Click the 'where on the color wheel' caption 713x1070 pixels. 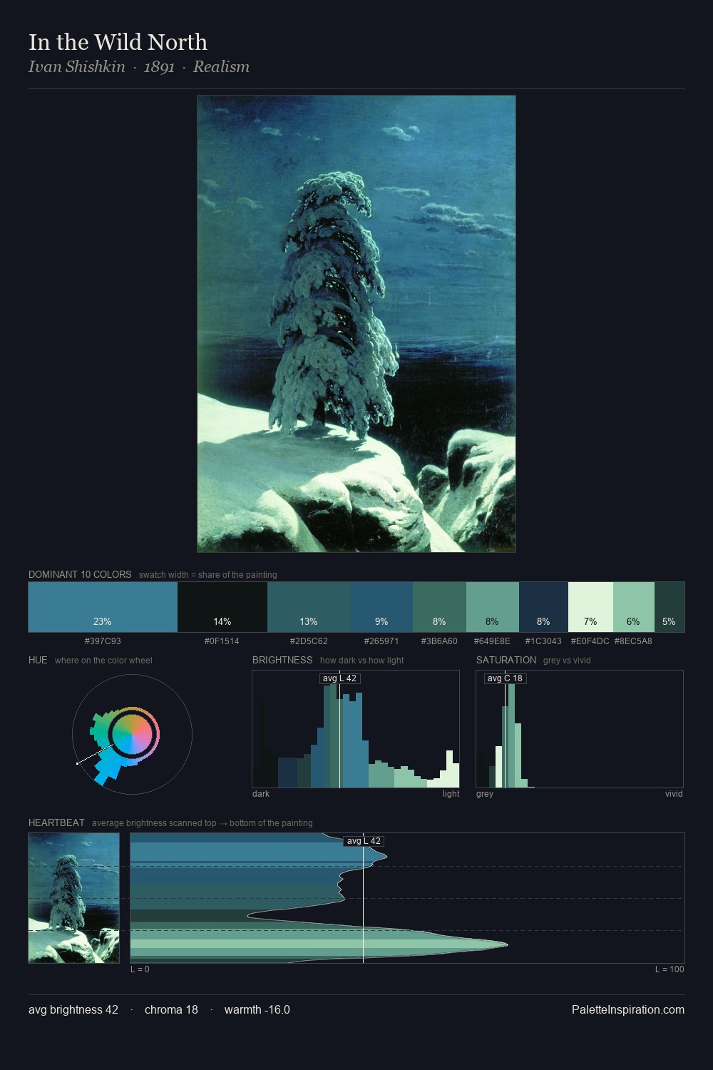pos(103,661)
